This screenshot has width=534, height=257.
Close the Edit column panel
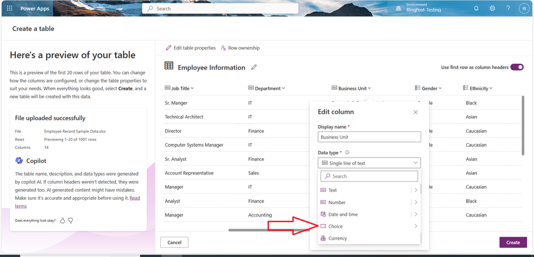tap(415, 112)
